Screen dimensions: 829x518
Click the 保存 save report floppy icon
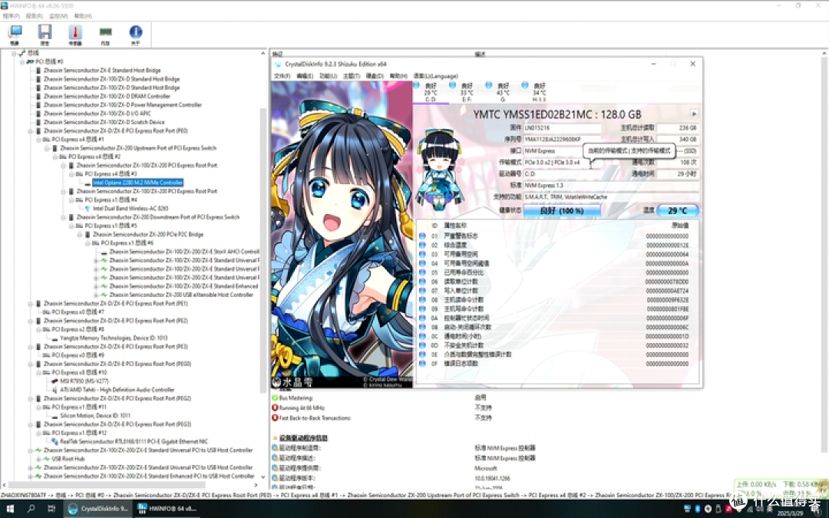pyautogui.click(x=45, y=33)
